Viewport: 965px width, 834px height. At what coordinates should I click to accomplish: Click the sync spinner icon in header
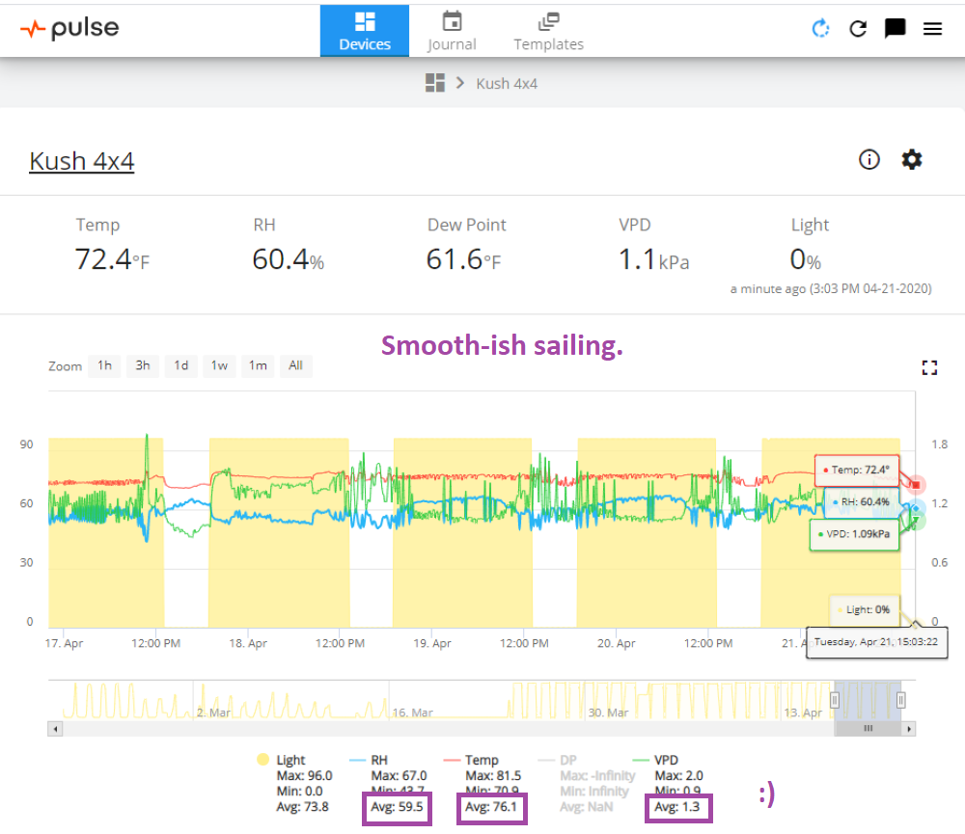point(821,28)
